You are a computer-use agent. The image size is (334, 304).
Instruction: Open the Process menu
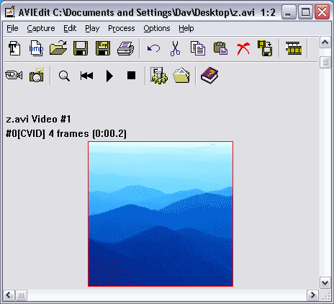pos(122,28)
